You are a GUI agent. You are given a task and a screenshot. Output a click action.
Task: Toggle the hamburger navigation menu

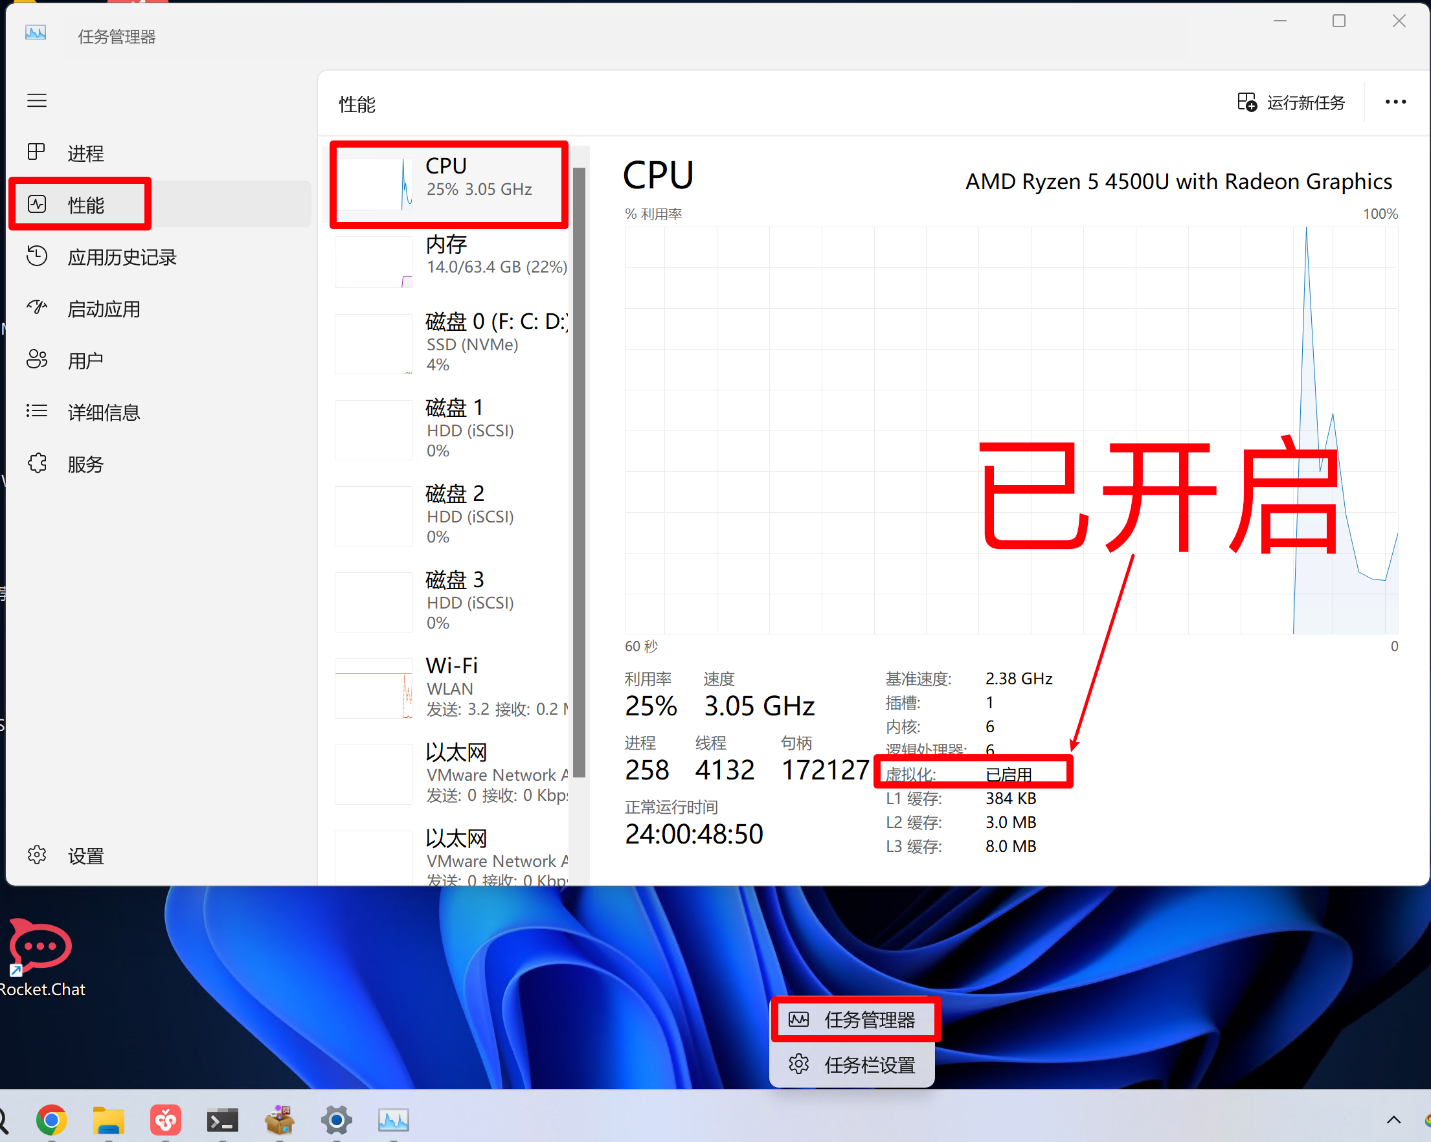tap(36, 100)
